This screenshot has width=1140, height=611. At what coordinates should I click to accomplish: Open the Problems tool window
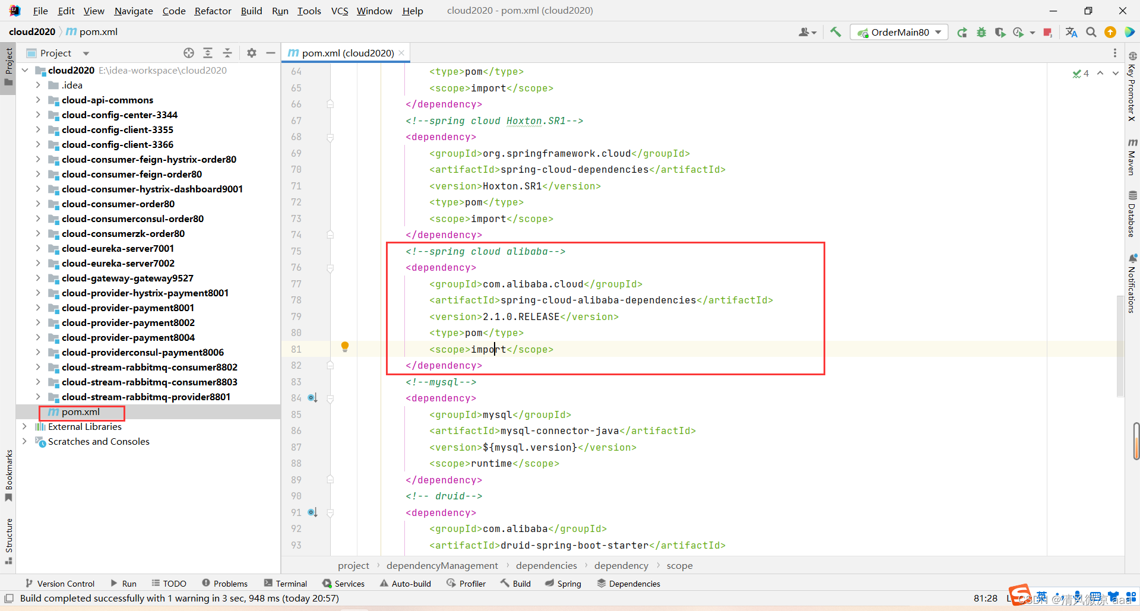[224, 584]
